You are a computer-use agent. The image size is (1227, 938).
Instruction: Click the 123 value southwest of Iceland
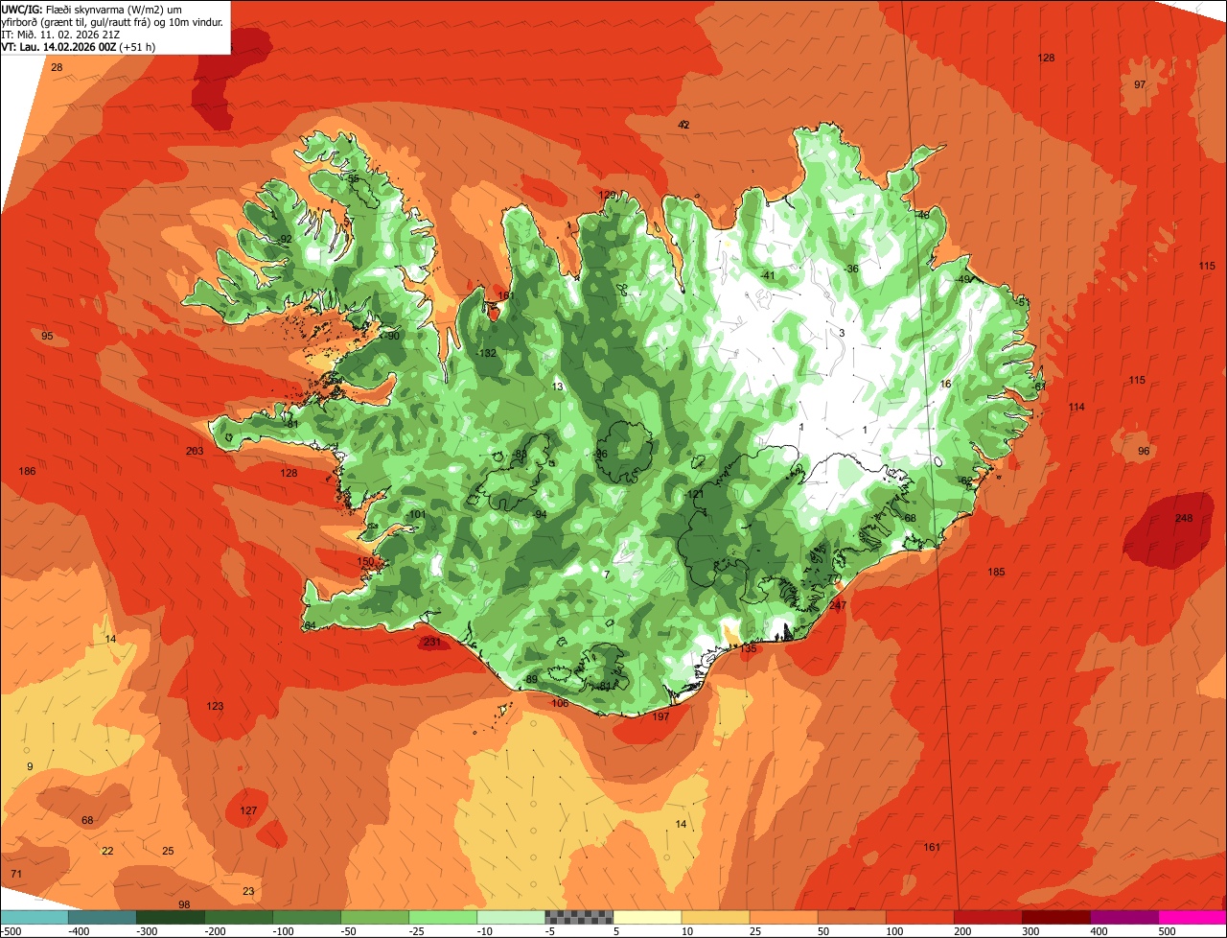pos(215,706)
